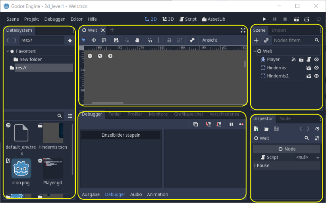Image resolution: width=326 pixels, height=203 pixels.
Task: Open the Ausgabe bottom panel
Action: click(x=91, y=195)
